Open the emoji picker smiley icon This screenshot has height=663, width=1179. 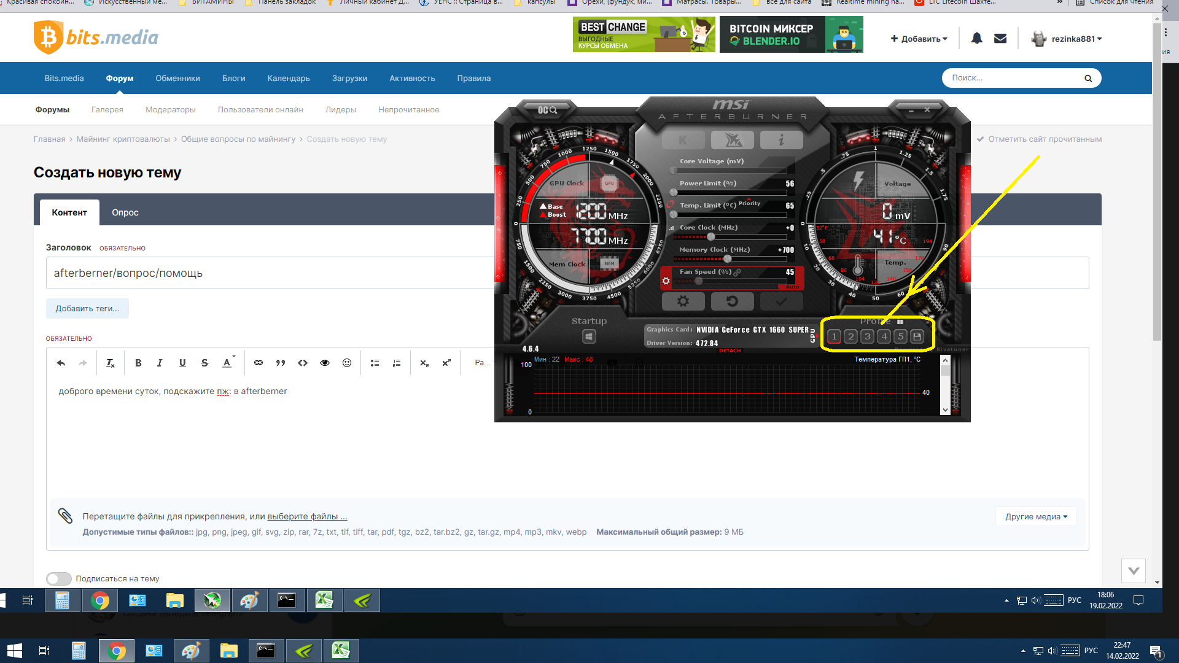(x=347, y=363)
